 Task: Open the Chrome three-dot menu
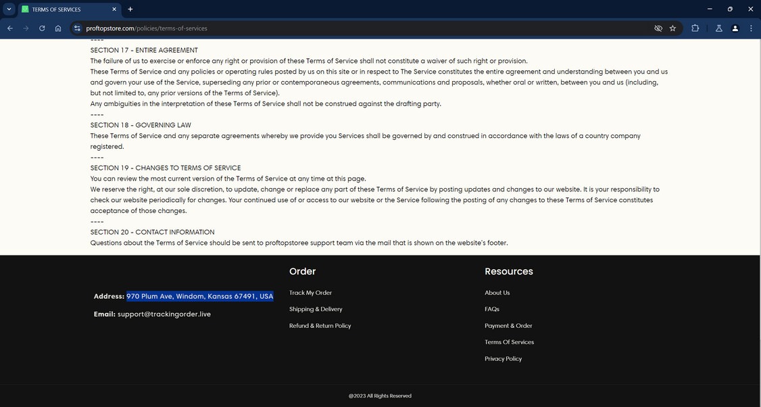[x=751, y=28]
